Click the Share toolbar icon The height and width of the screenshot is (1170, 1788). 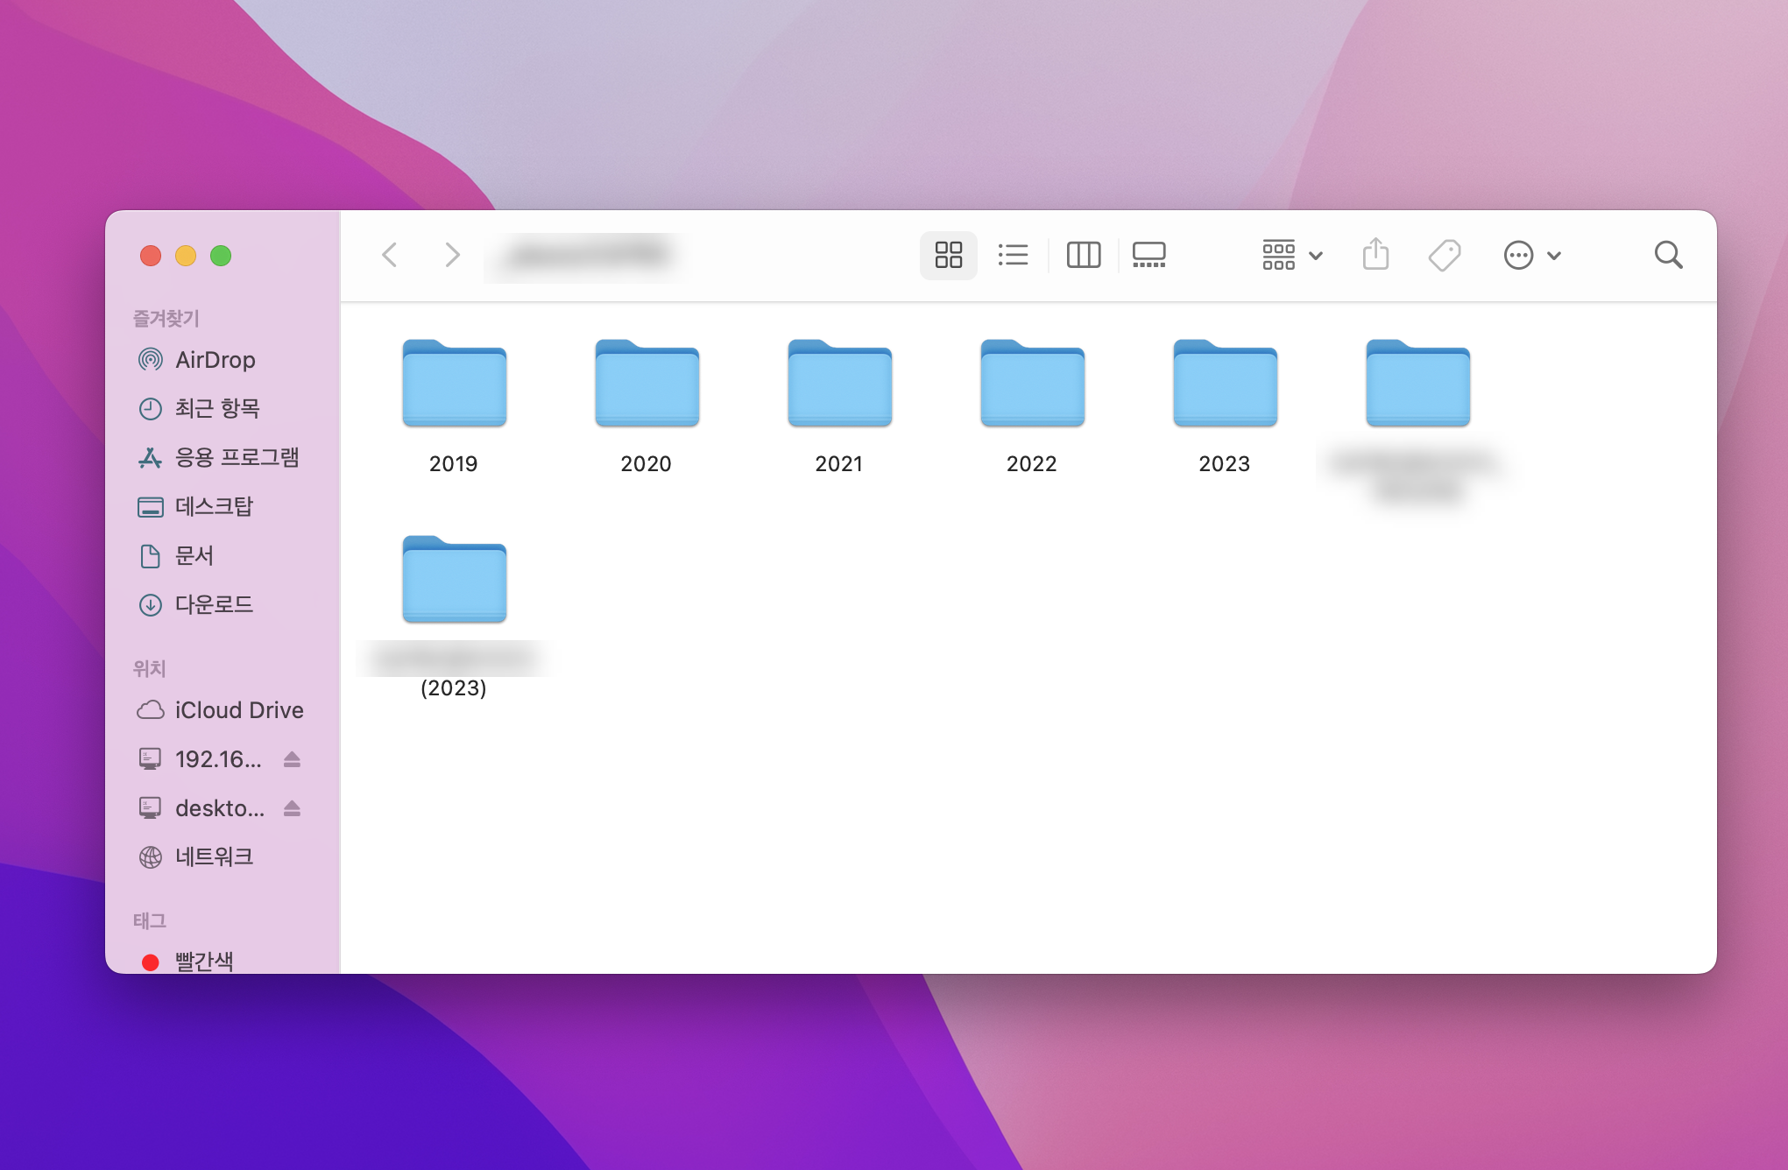pyautogui.click(x=1375, y=255)
